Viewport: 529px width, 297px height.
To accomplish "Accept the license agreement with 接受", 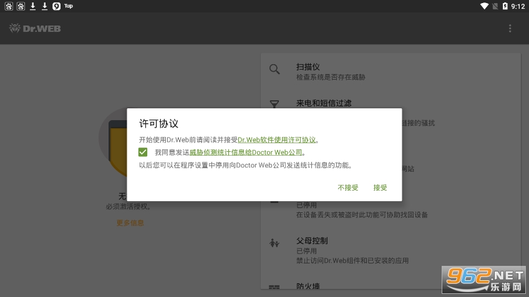I will [380, 187].
